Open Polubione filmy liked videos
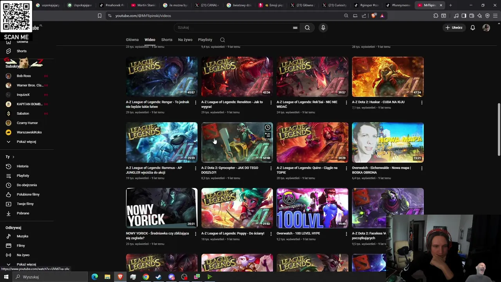This screenshot has width=501, height=282. (28, 194)
